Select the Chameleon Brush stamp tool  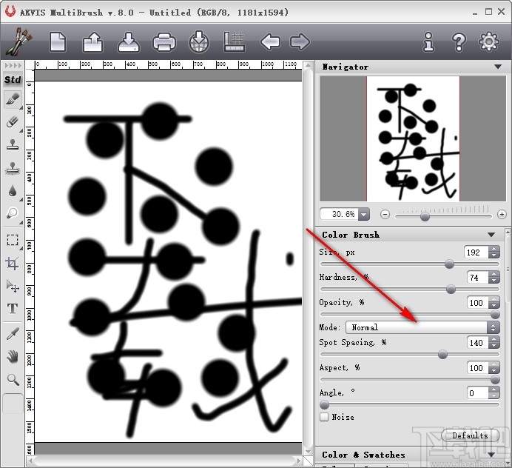point(13,168)
